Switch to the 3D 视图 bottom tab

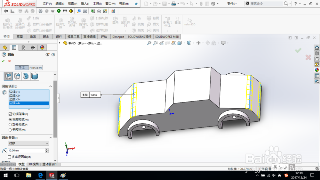tap(34, 164)
